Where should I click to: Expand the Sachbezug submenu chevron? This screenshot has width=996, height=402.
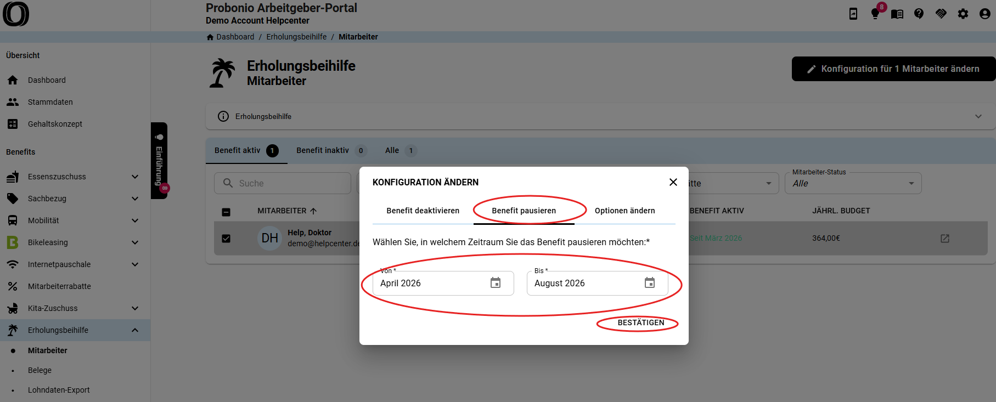pyautogui.click(x=135, y=199)
